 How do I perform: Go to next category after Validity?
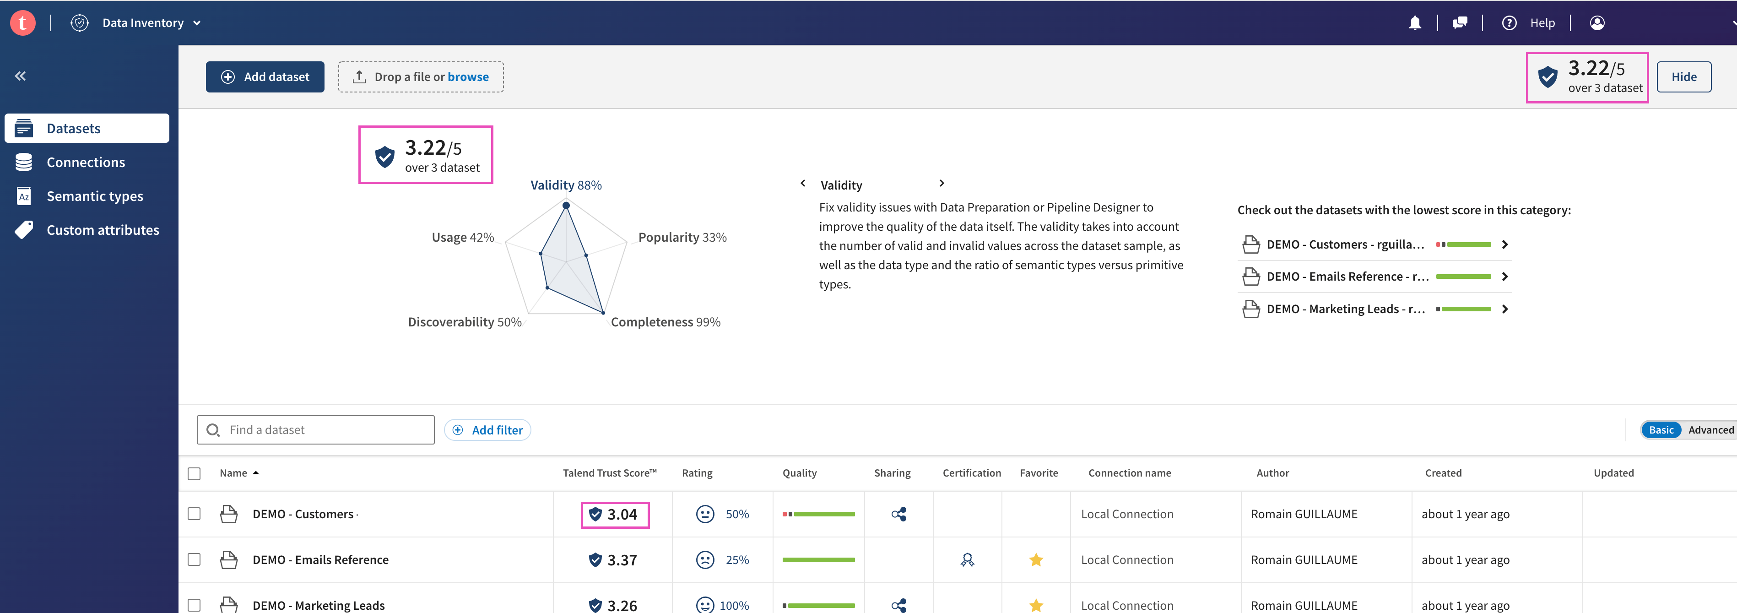[x=942, y=184]
